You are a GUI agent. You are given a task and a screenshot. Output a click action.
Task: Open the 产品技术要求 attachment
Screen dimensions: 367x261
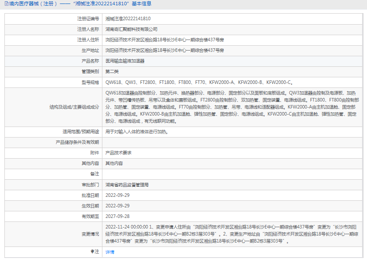click(x=118, y=153)
